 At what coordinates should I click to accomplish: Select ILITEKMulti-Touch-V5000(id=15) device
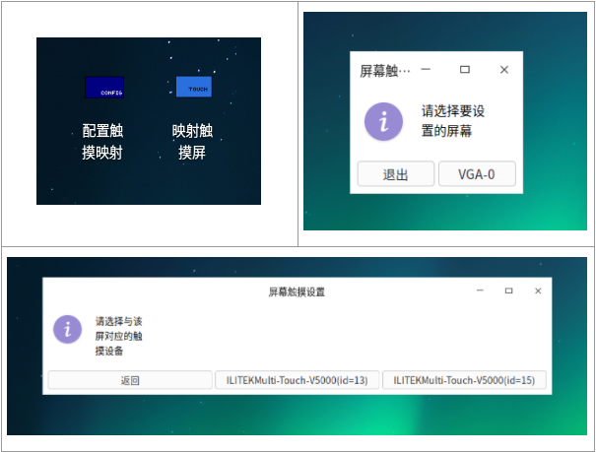coord(464,380)
